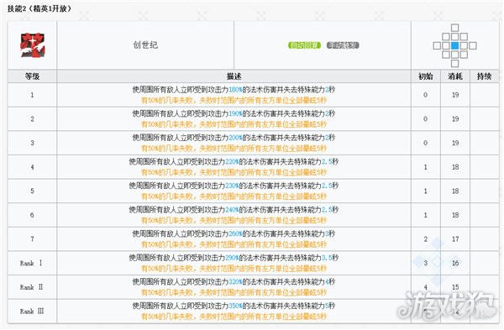The image size is (504, 330).
Task: Click the blue 240% damage value
Action: 232,210
